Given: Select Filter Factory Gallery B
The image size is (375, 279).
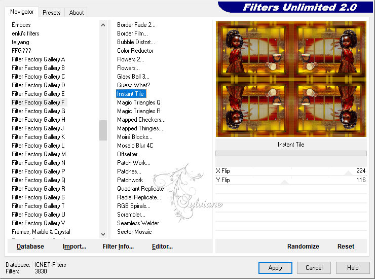Looking at the screenshot, I should (x=39, y=68).
